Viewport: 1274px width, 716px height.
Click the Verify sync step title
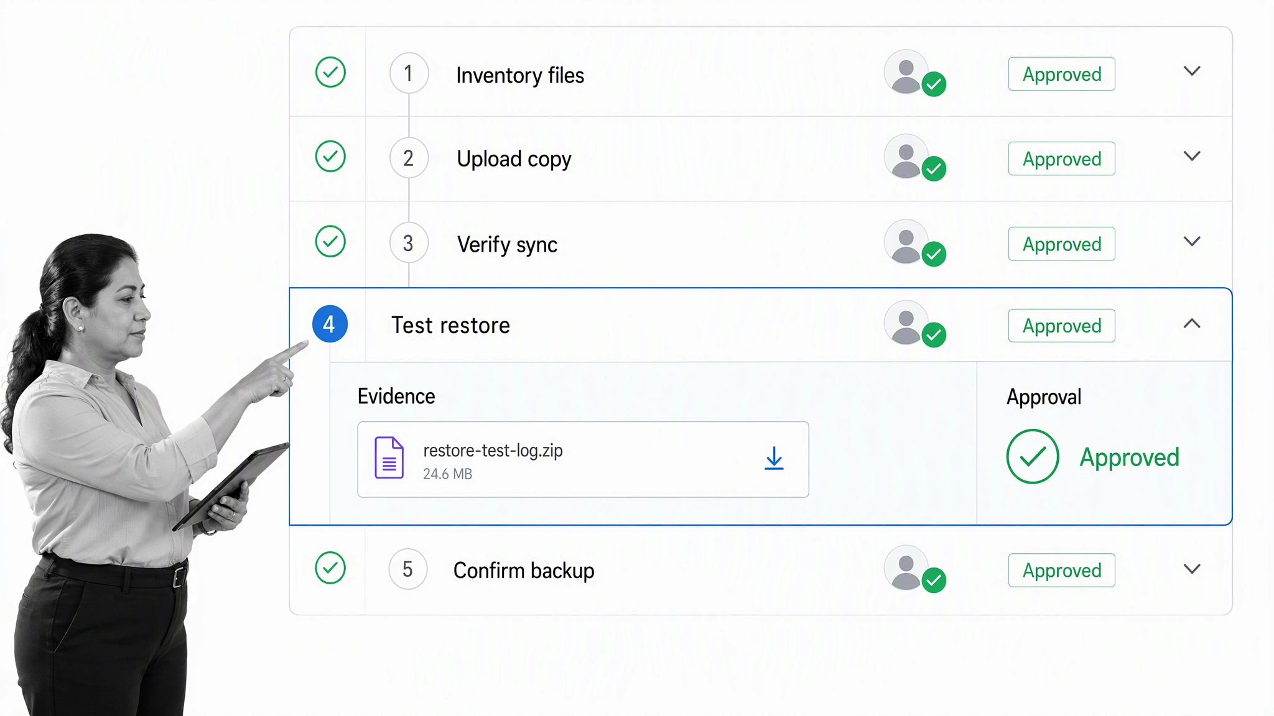pyautogui.click(x=507, y=244)
